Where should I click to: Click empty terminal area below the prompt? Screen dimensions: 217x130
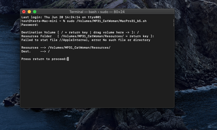click(x=98, y=87)
